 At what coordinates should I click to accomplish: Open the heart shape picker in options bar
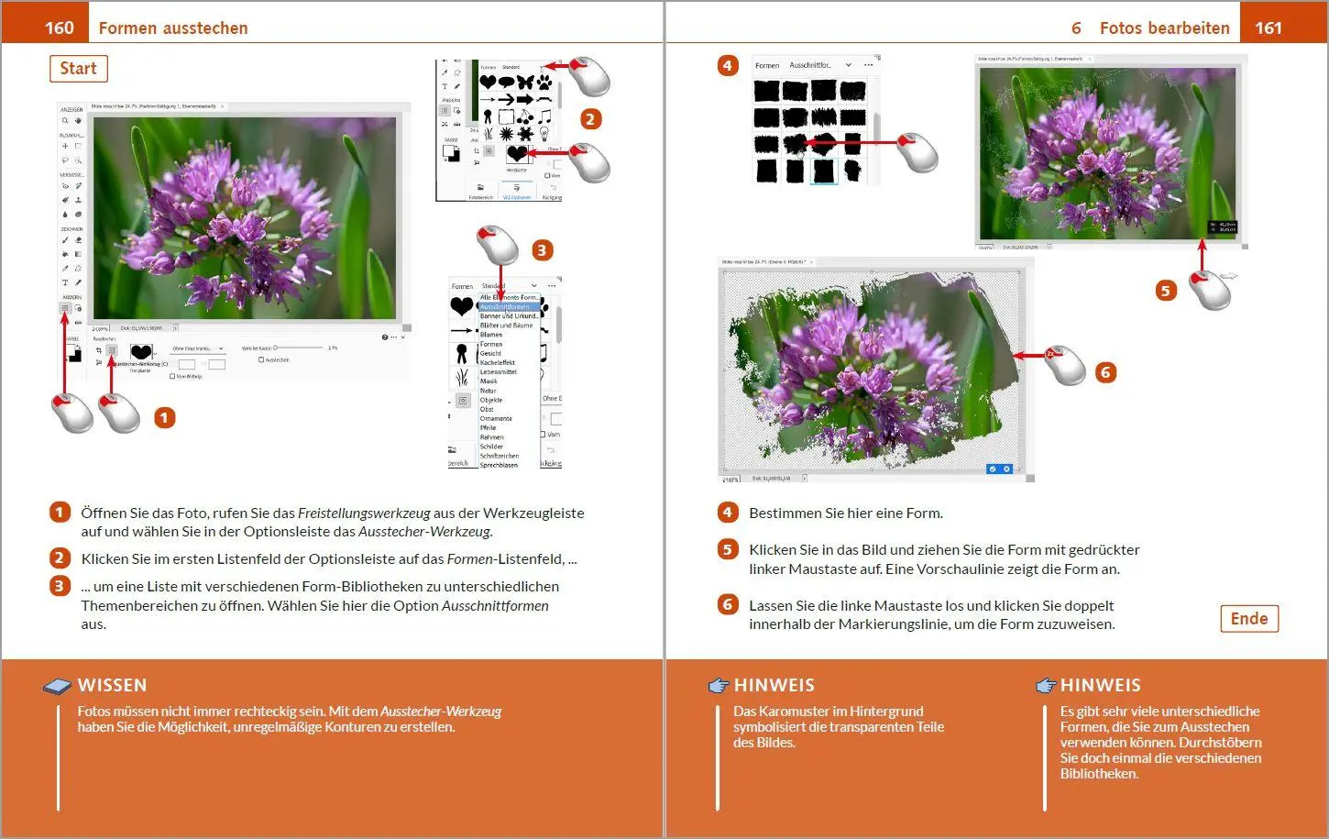tap(141, 352)
